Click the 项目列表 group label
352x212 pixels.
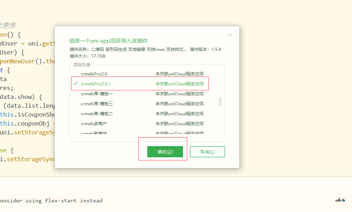pos(82,65)
